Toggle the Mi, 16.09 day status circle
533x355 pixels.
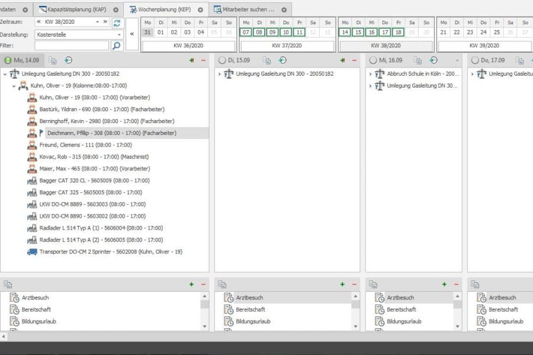tap(373, 60)
